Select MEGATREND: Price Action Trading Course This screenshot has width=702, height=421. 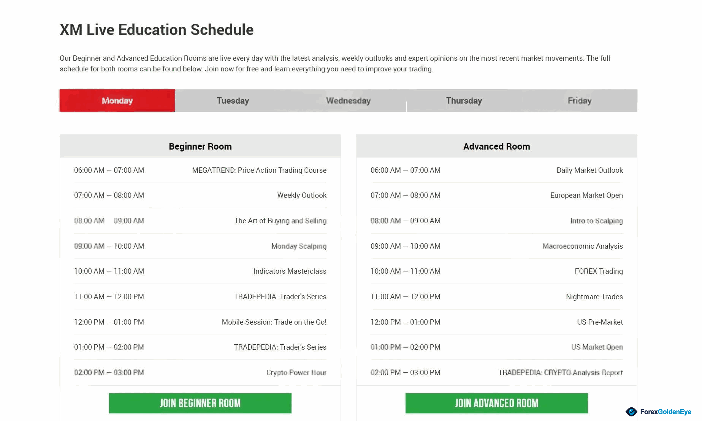coord(259,170)
